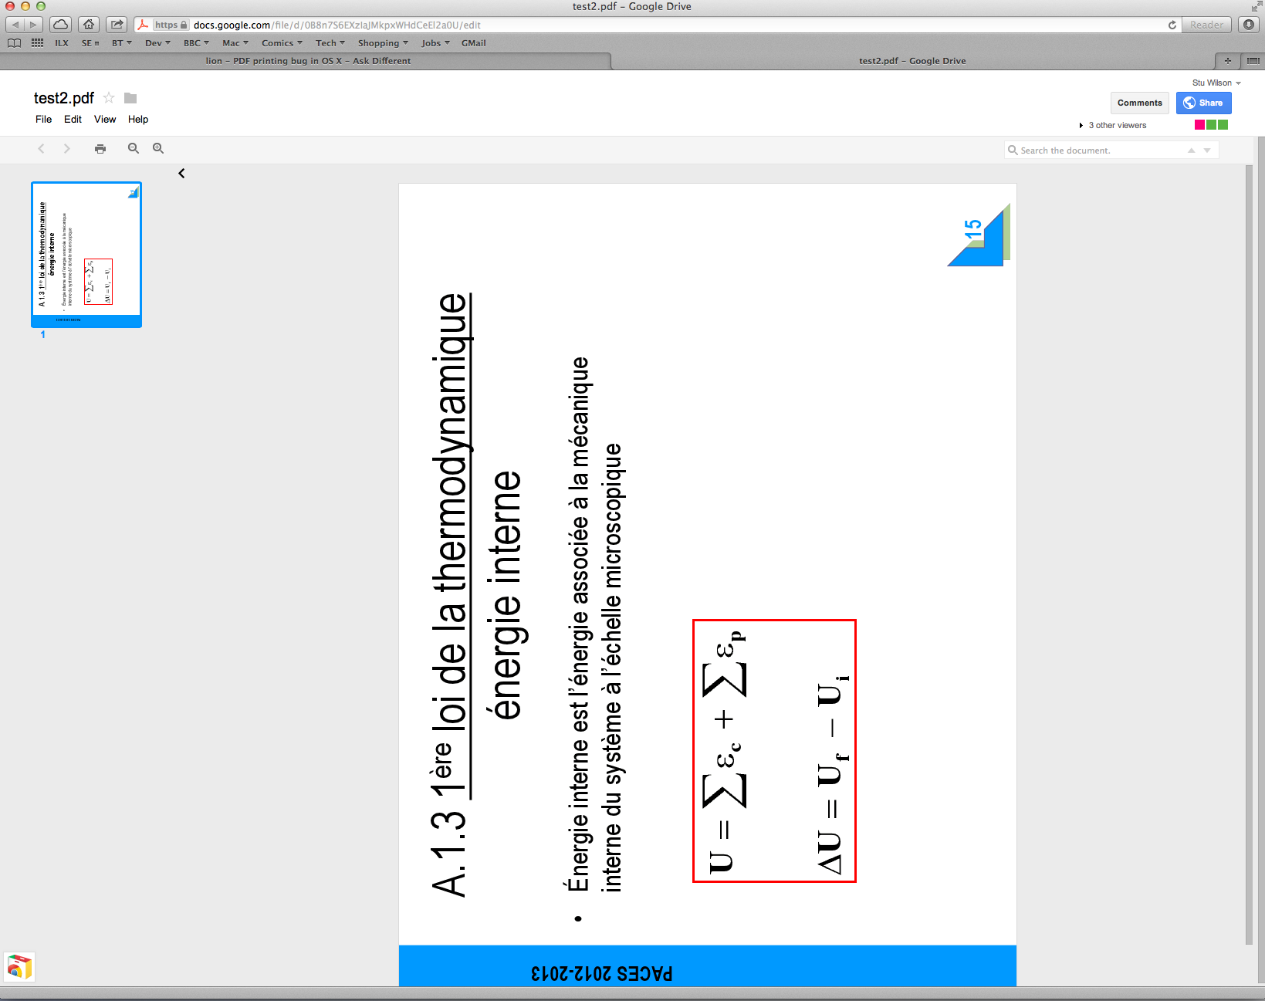
Task: Open Safari downloads icon
Action: (x=1249, y=25)
